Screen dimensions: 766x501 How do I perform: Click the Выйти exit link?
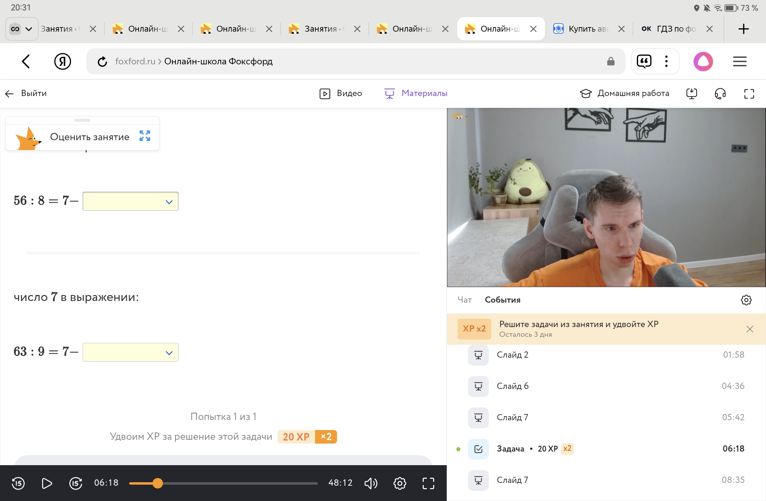26,93
